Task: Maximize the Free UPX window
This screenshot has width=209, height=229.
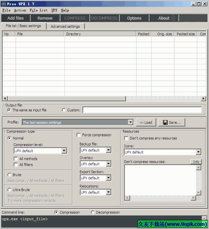Action: [x=198, y=4]
